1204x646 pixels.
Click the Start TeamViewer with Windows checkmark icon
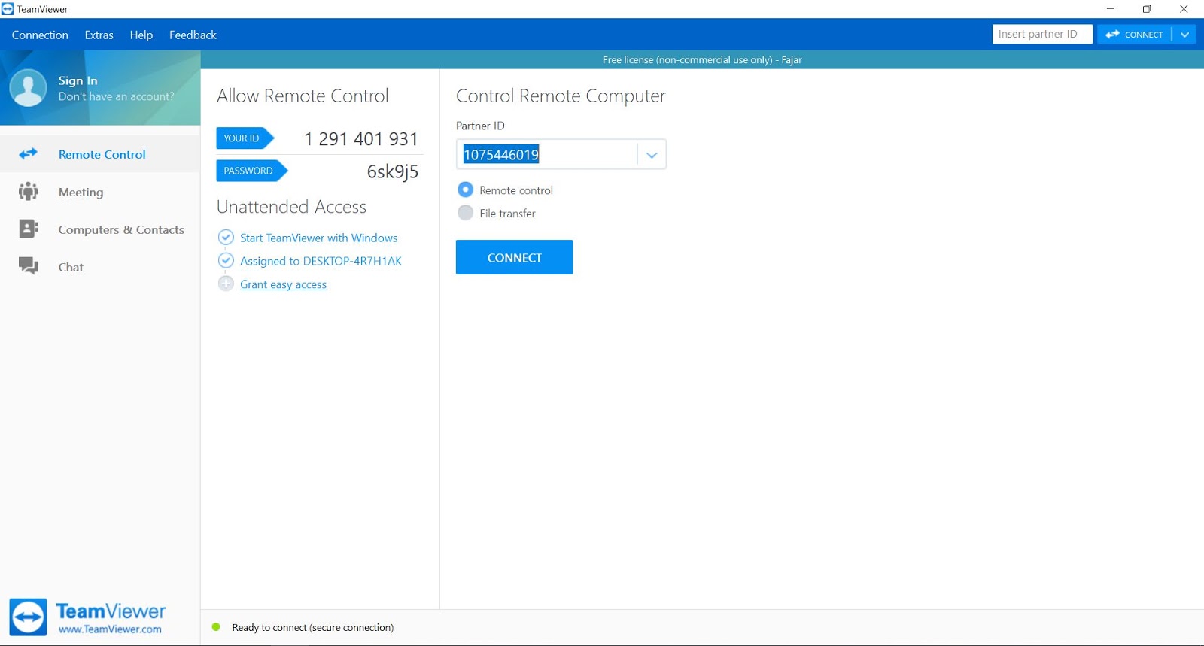click(x=226, y=238)
